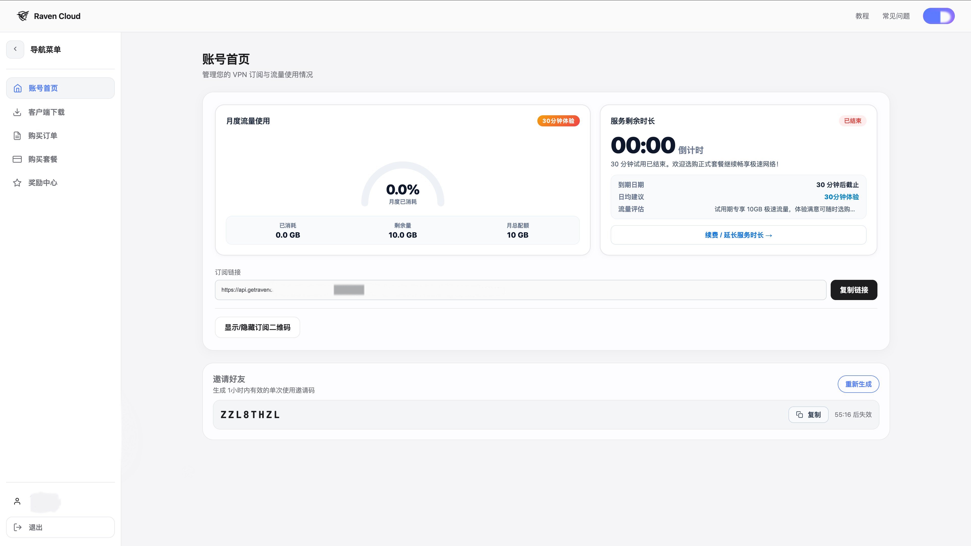The image size is (971, 546).
Task: Click the 00:00 countdown timer
Action: [x=643, y=145]
